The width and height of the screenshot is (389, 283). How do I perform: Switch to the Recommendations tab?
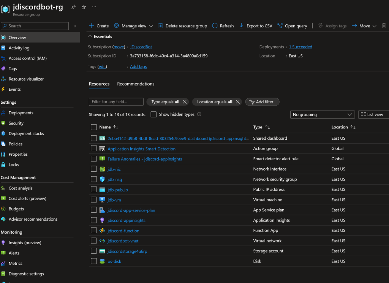136,84
